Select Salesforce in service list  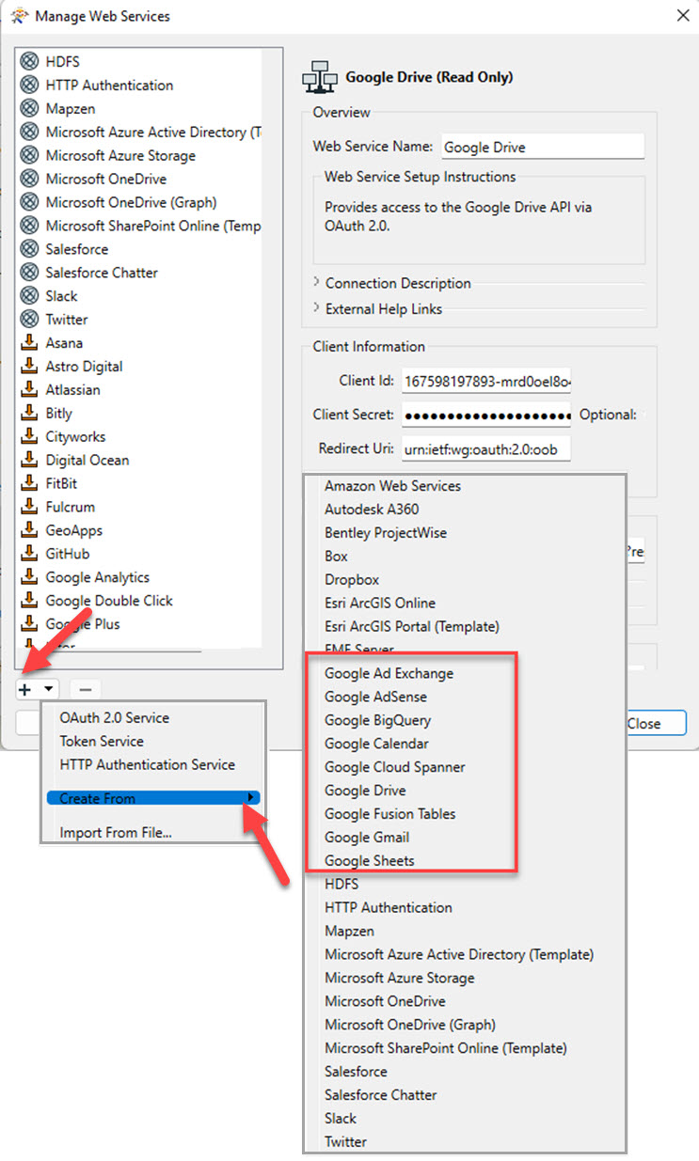(77, 249)
